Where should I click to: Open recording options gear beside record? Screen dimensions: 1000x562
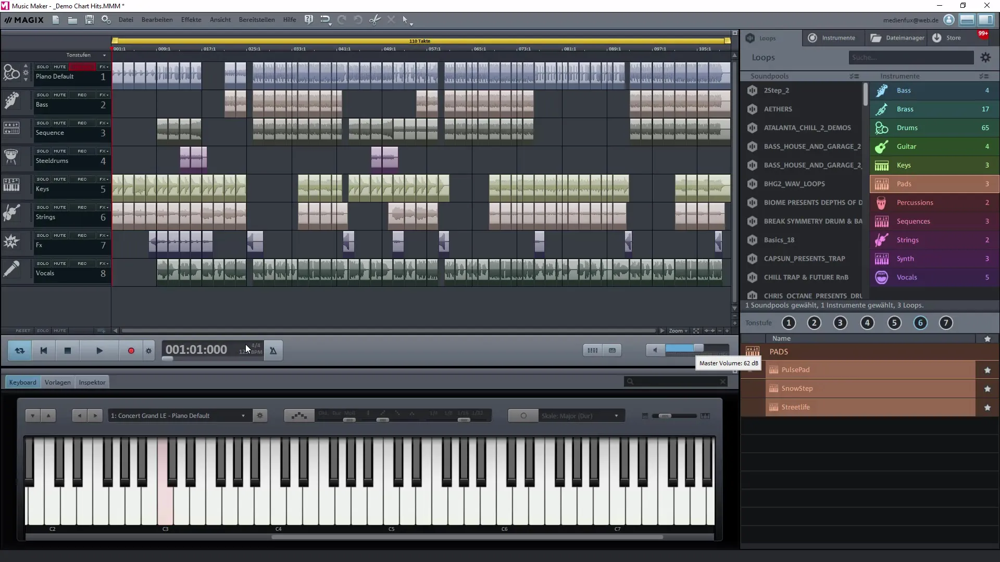pos(149,351)
